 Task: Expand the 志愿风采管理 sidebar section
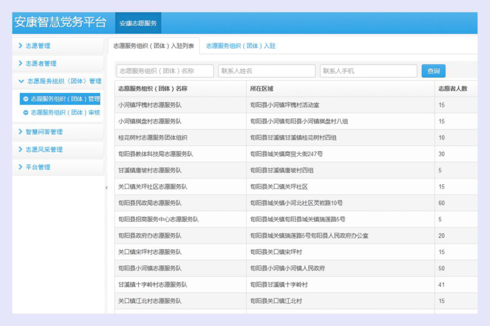pos(58,149)
